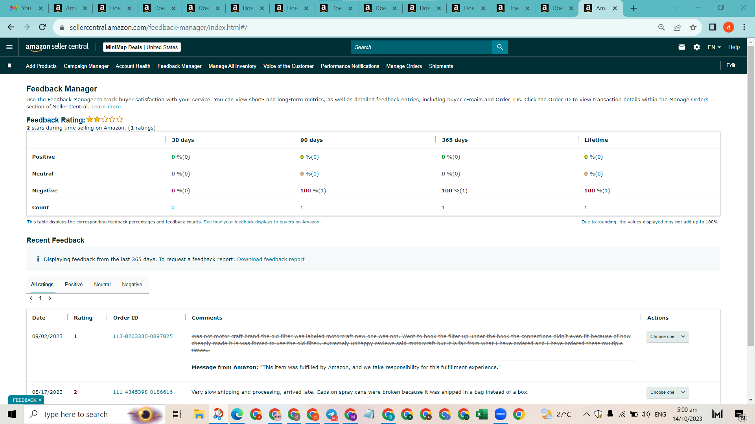Bookmark this page with star icon
This screenshot has width=755, height=424.
[693, 27]
